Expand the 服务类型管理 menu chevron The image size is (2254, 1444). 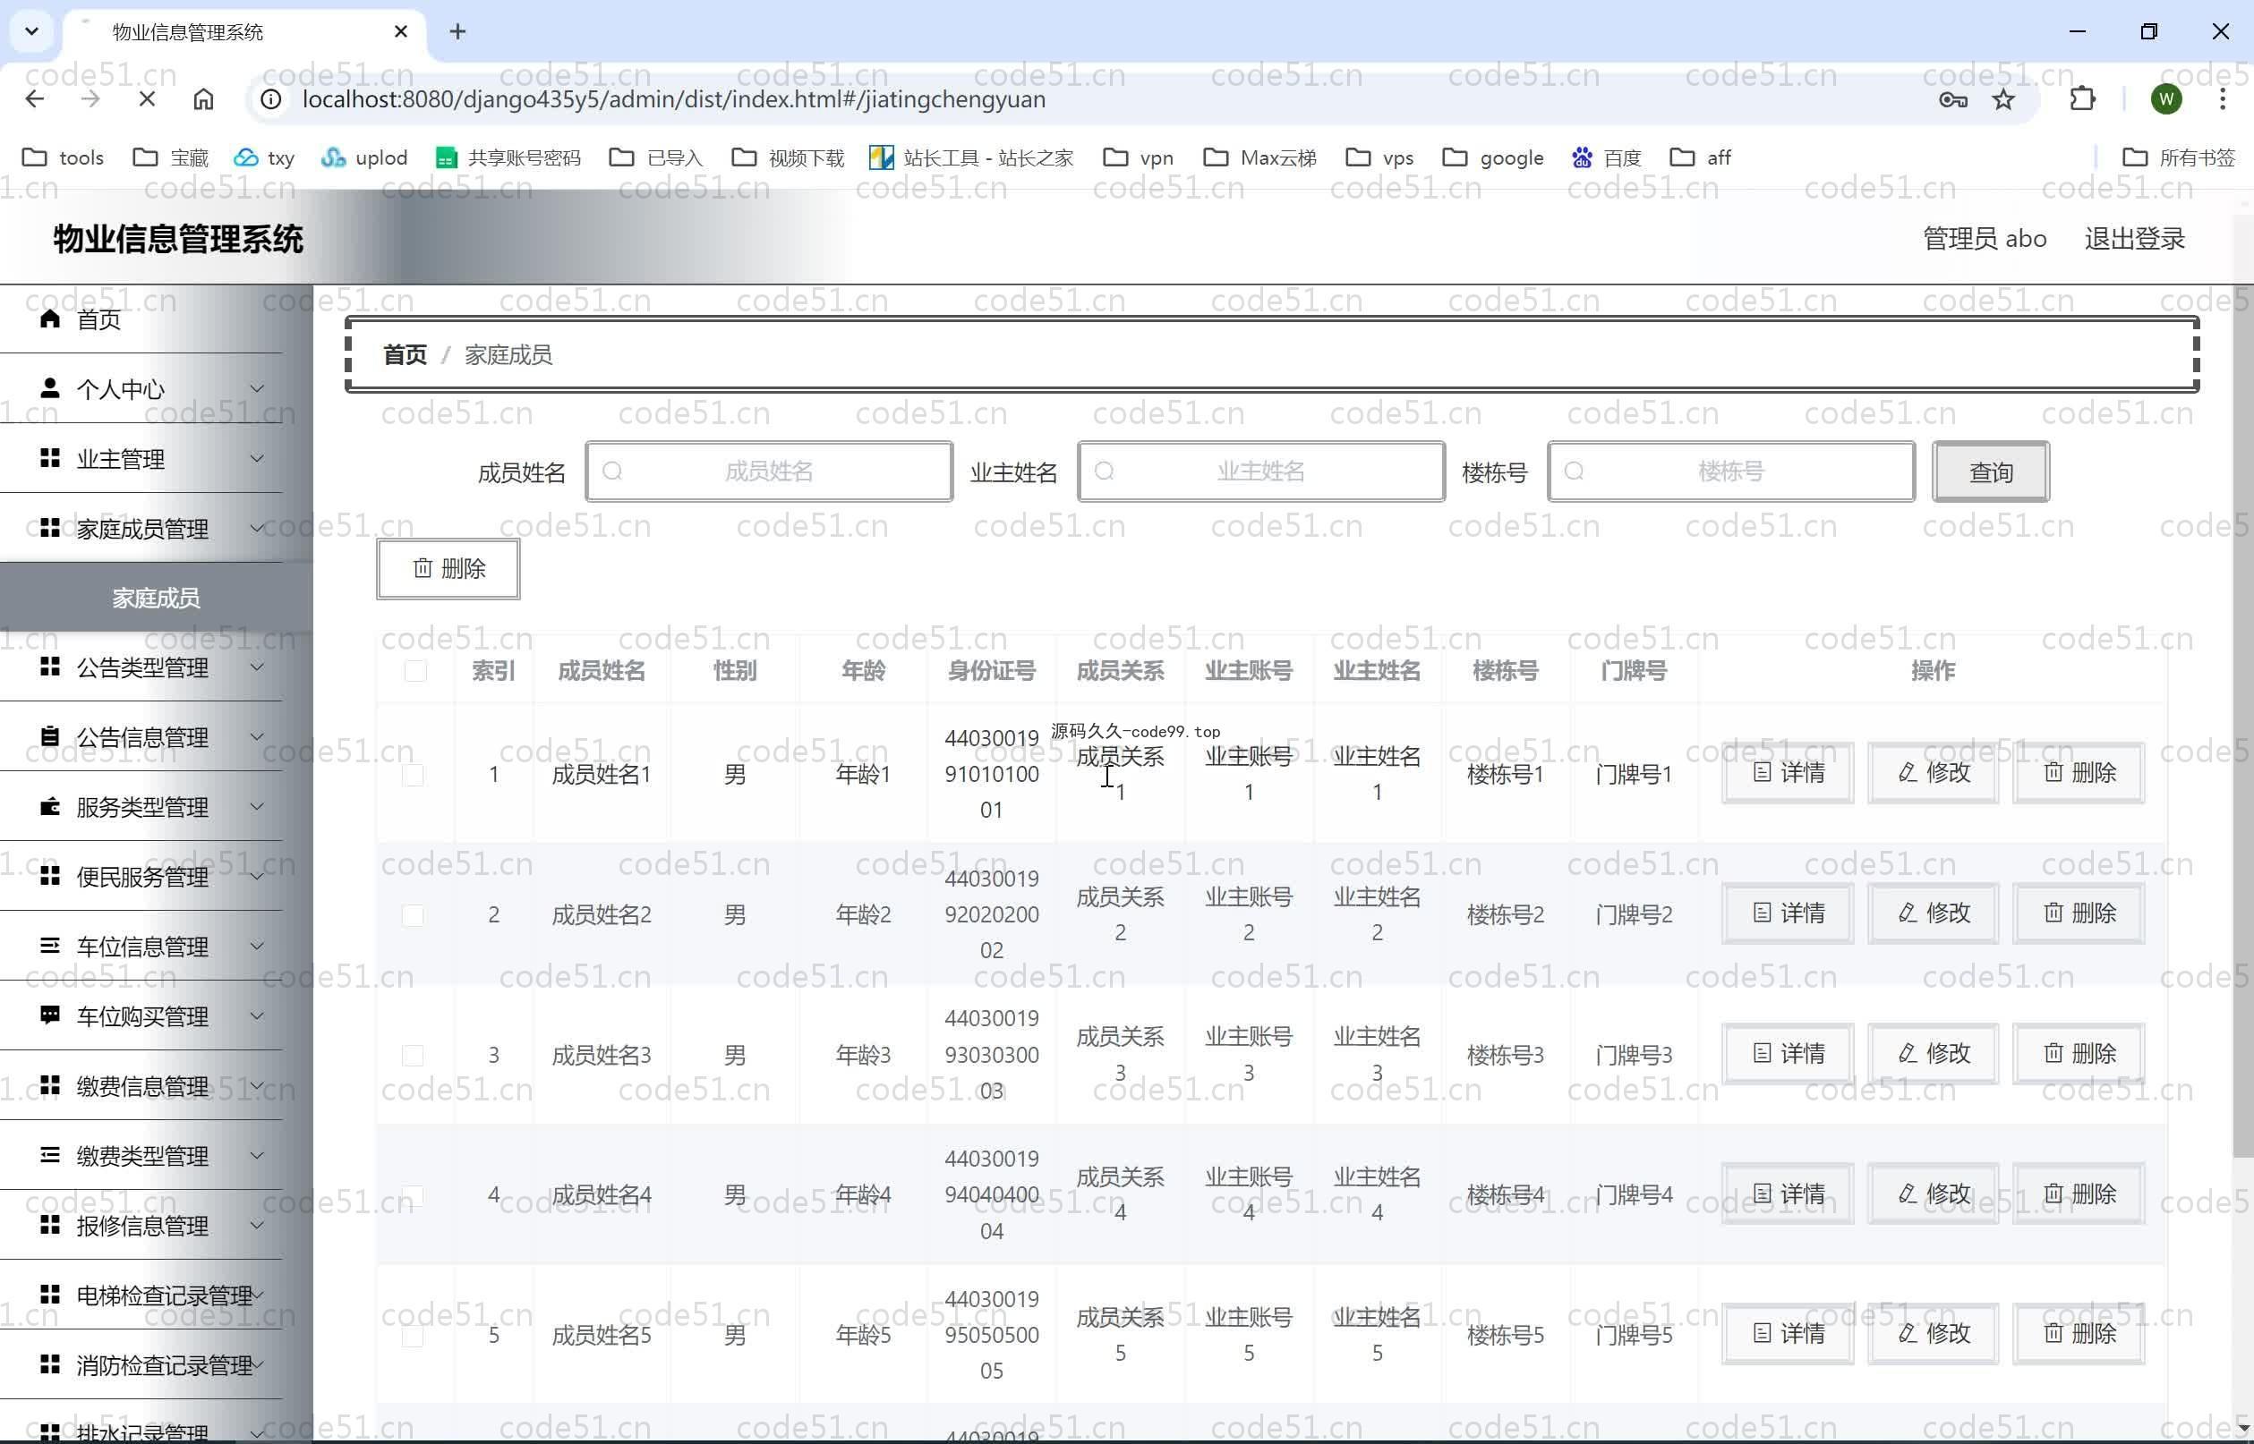(257, 806)
